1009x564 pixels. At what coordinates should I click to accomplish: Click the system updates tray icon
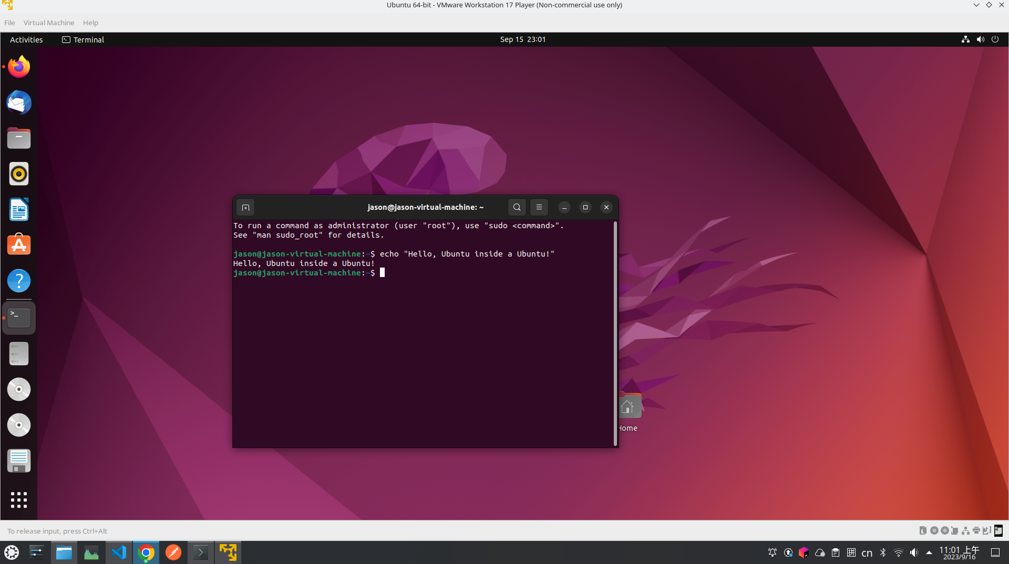point(788,552)
